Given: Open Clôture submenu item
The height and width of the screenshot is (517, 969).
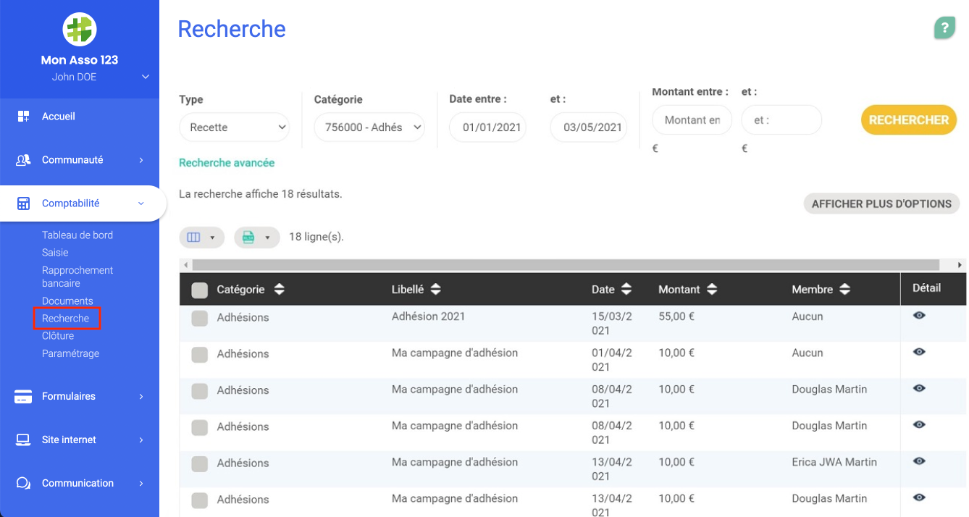Looking at the screenshot, I should 58,336.
